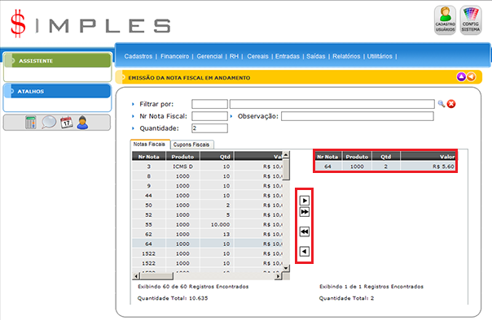Switch to the Notas Fiscais tab

(x=150, y=145)
